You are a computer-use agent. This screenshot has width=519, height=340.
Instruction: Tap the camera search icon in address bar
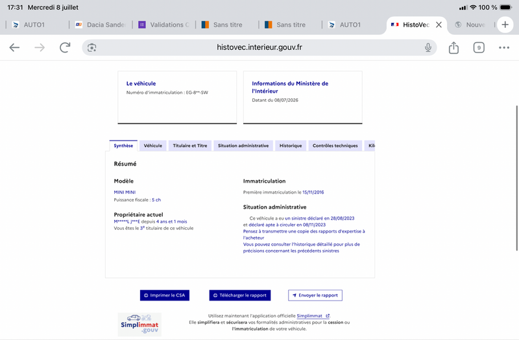[x=91, y=47]
